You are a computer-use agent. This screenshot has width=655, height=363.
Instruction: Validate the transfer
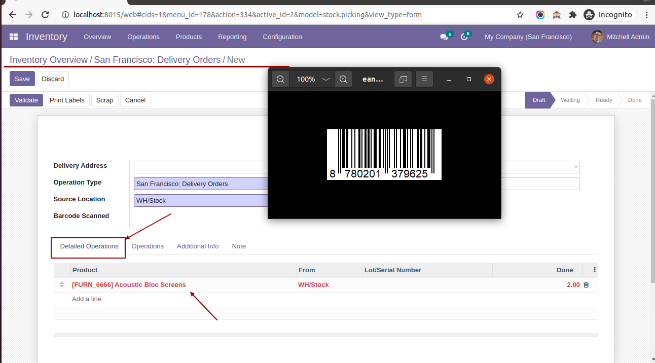(26, 100)
